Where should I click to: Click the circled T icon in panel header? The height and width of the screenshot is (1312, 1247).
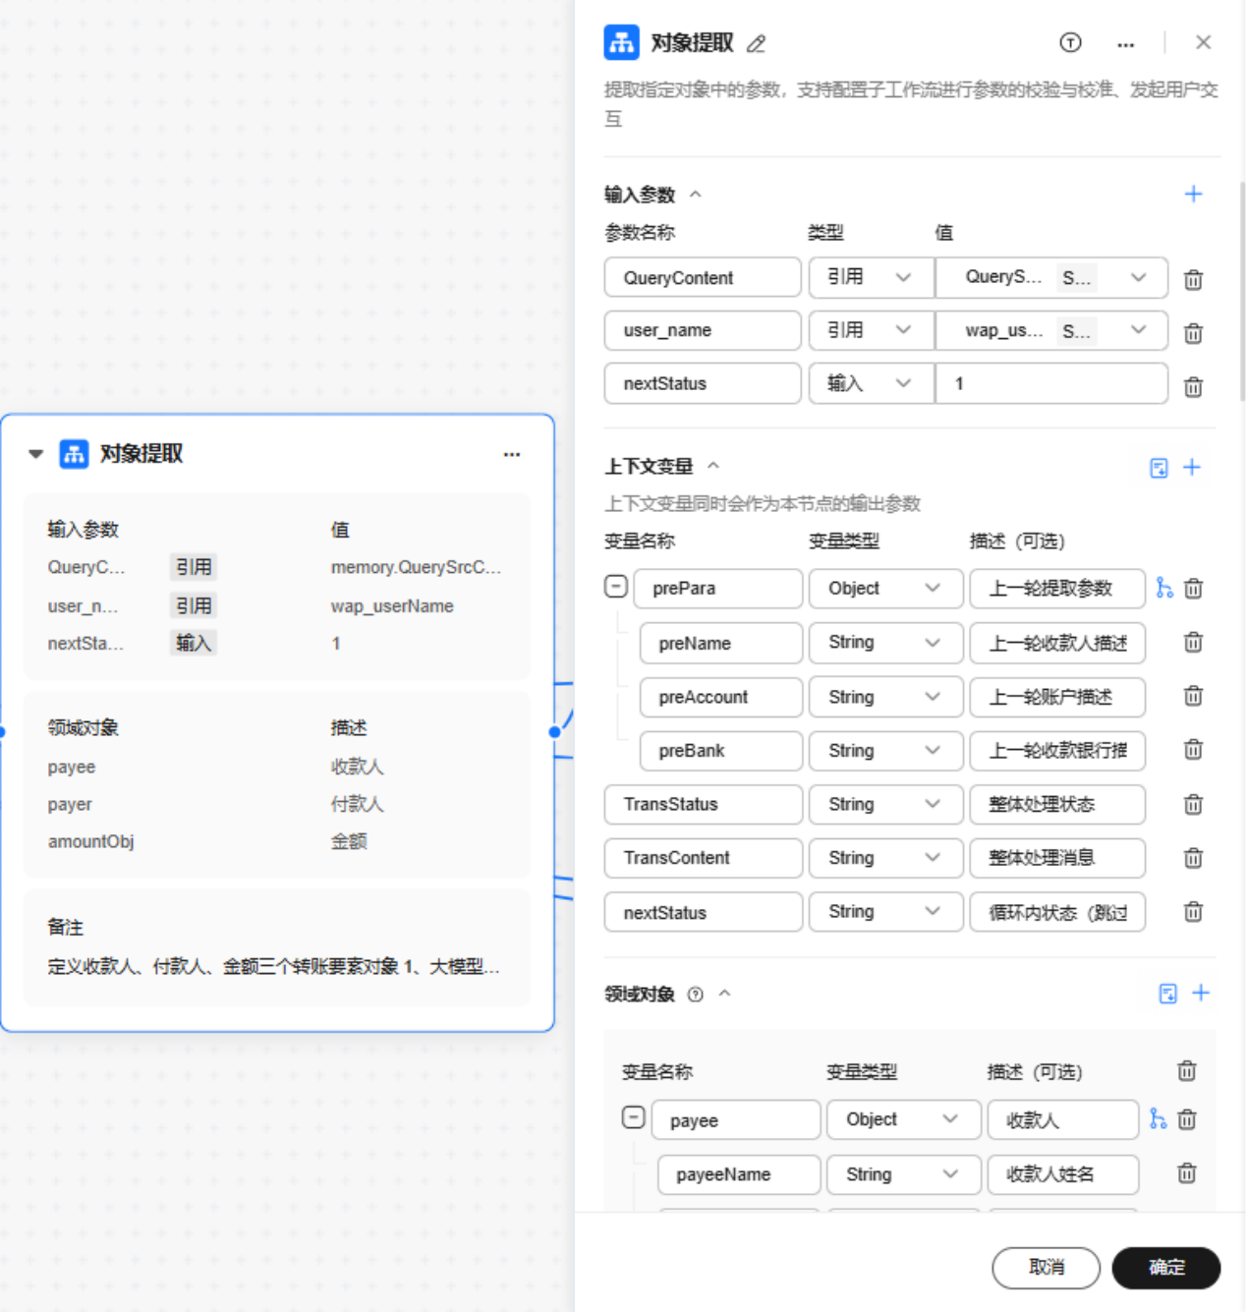coord(1070,42)
